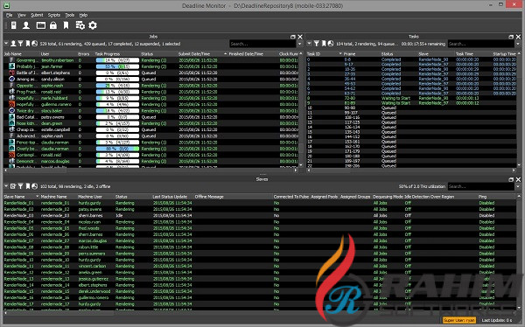The image size is (525, 327).
Task: Toggle funnel filter icon in Tasks panel
Action: pyautogui.click(x=317, y=44)
